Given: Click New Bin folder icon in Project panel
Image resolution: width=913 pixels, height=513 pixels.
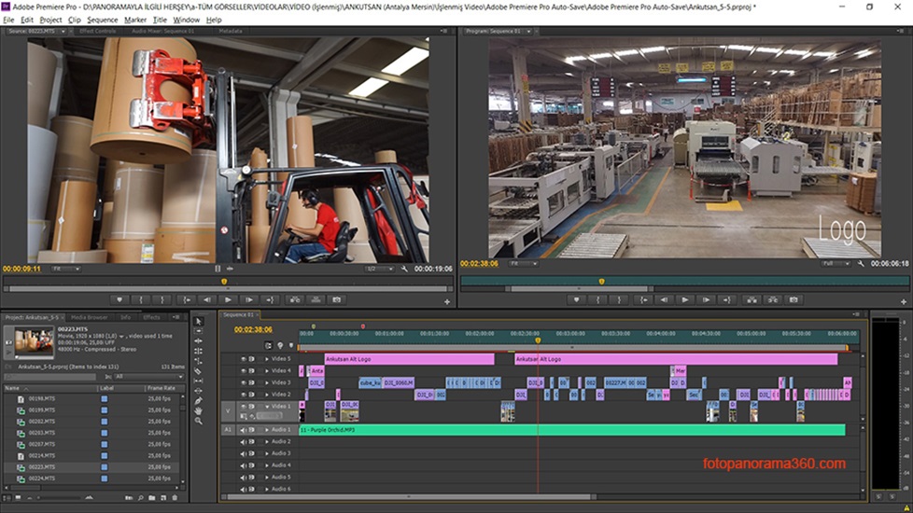Looking at the screenshot, I should (x=152, y=498).
